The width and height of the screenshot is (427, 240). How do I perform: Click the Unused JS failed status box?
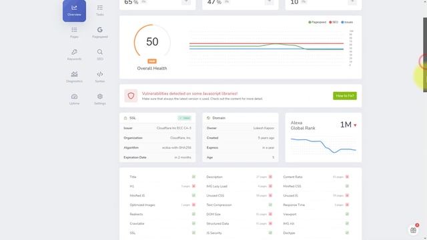tap(347, 195)
